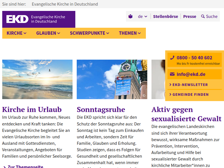Expand the GLAUBEN menu
This screenshot has width=224, height=168.
48,33
